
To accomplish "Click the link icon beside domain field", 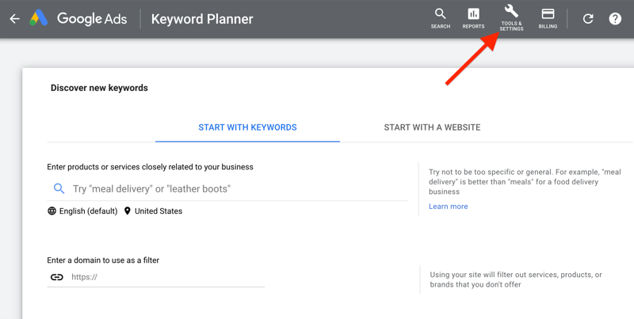I will (56, 277).
